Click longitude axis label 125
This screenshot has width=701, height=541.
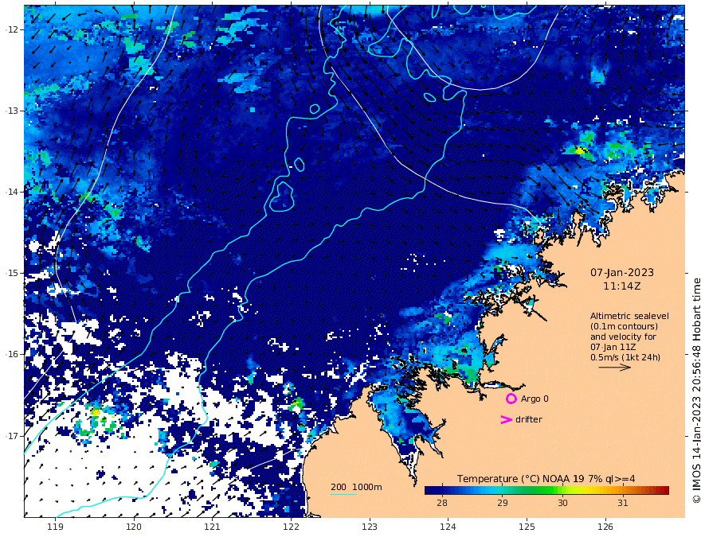pos(527,527)
